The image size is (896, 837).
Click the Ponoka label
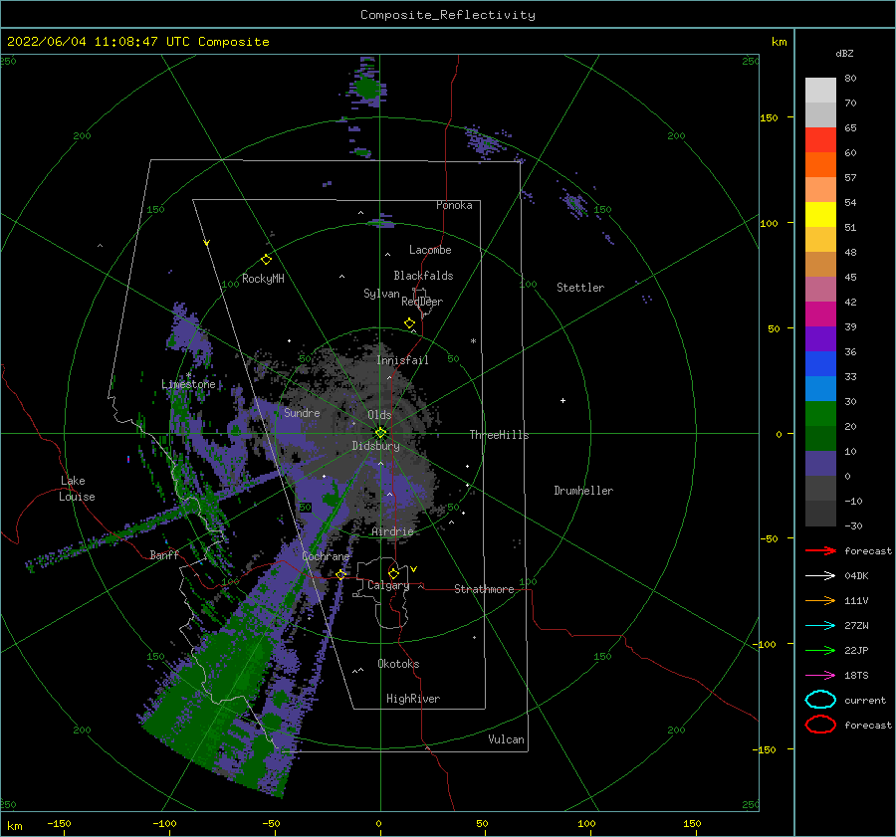[x=454, y=205]
